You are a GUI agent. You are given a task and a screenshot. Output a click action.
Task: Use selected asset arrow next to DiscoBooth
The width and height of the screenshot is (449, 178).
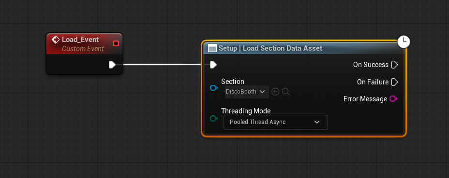click(275, 92)
